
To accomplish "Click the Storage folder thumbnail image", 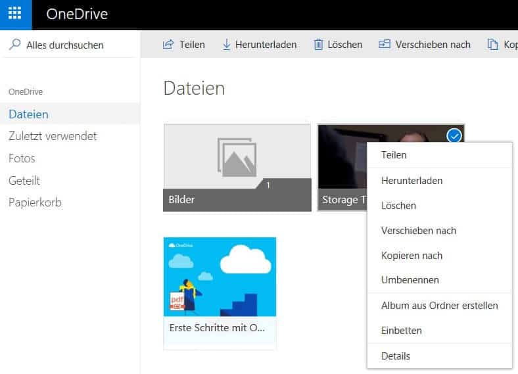I will coord(342,157).
